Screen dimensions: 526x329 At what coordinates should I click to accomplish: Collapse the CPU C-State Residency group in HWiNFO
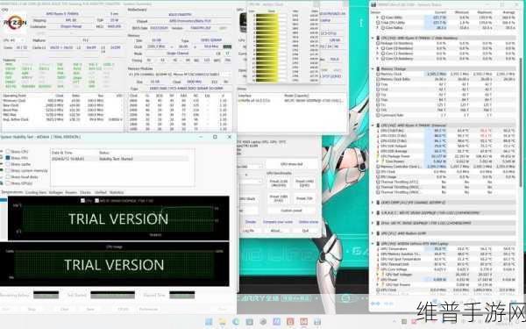373,38
